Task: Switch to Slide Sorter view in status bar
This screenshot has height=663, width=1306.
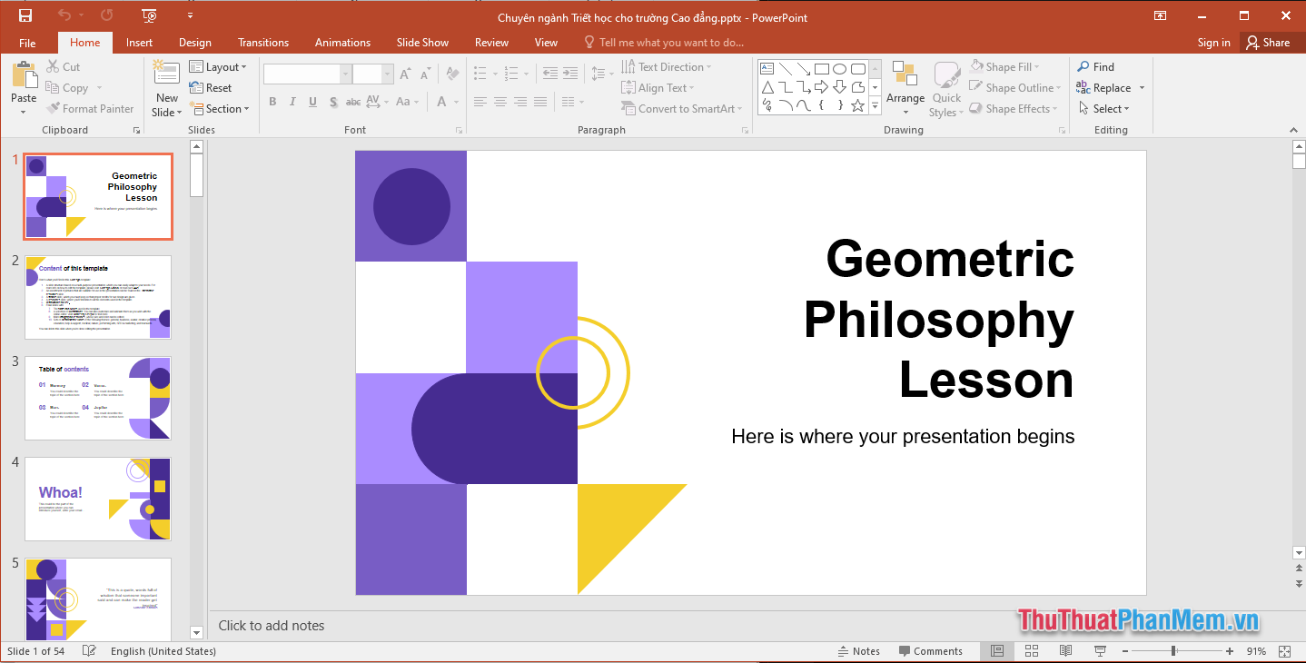Action: pyautogui.click(x=1031, y=650)
